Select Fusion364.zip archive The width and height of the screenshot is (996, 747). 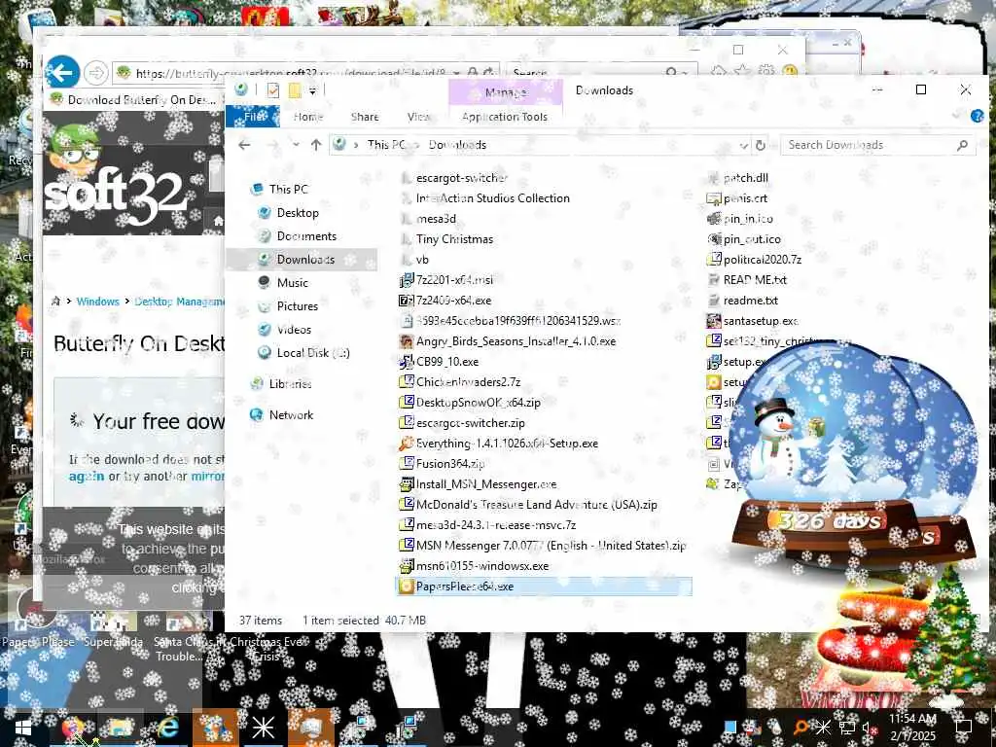443,464
